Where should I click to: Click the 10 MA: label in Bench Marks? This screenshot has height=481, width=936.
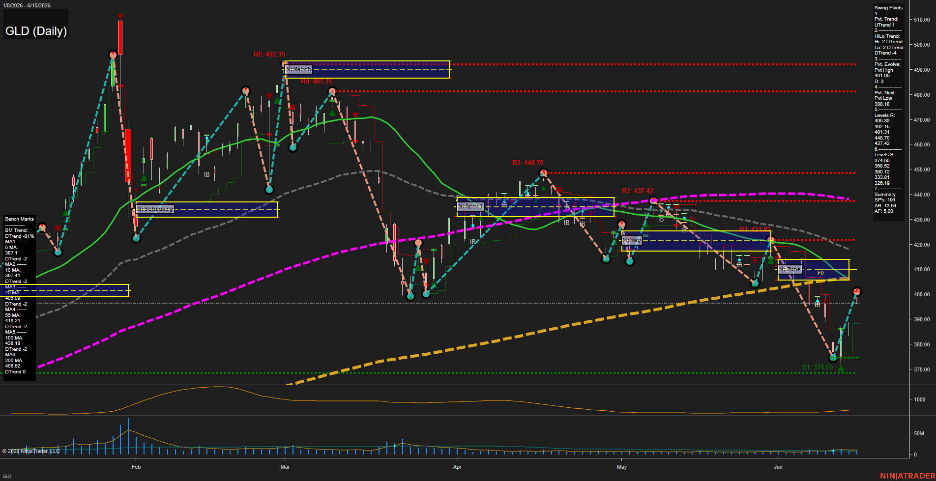coord(13,270)
